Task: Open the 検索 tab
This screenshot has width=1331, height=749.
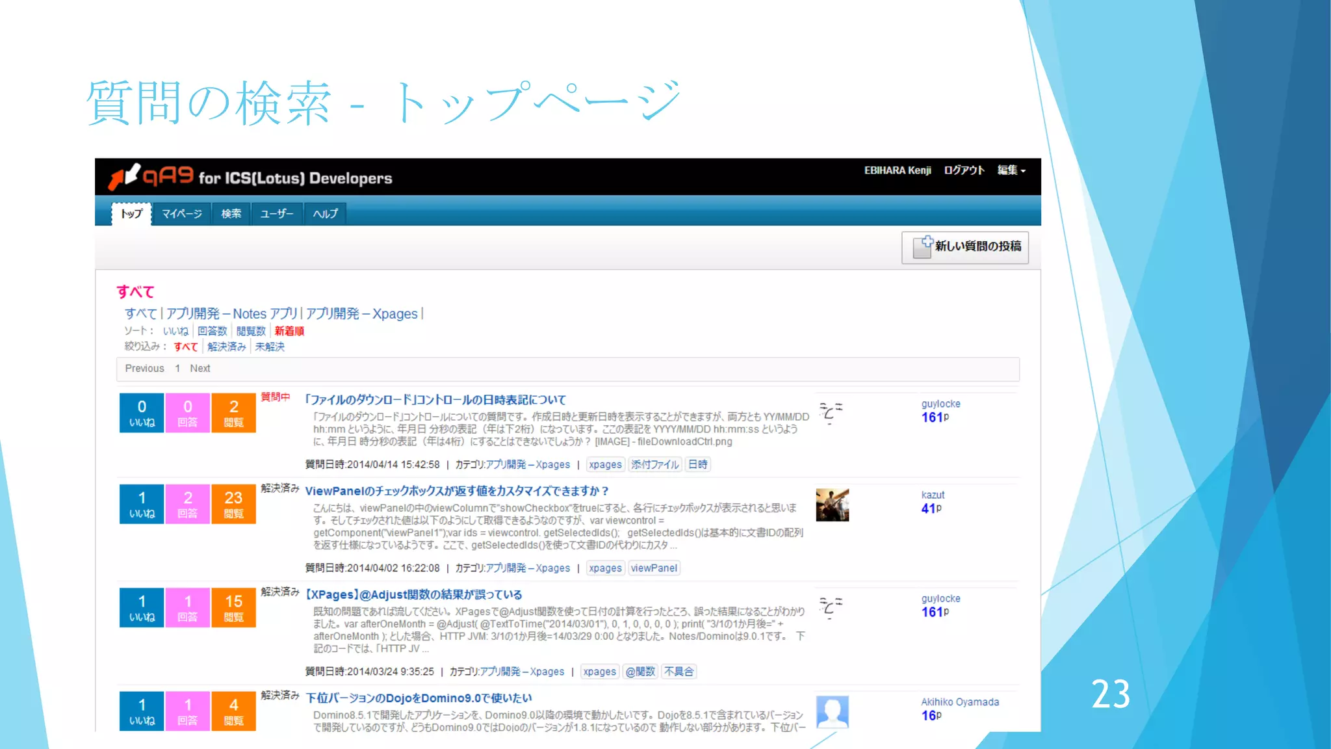Action: (x=231, y=214)
